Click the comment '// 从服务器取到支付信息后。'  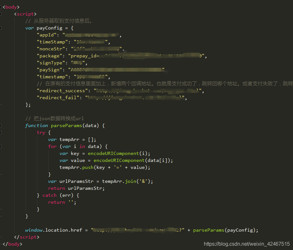point(59,21)
